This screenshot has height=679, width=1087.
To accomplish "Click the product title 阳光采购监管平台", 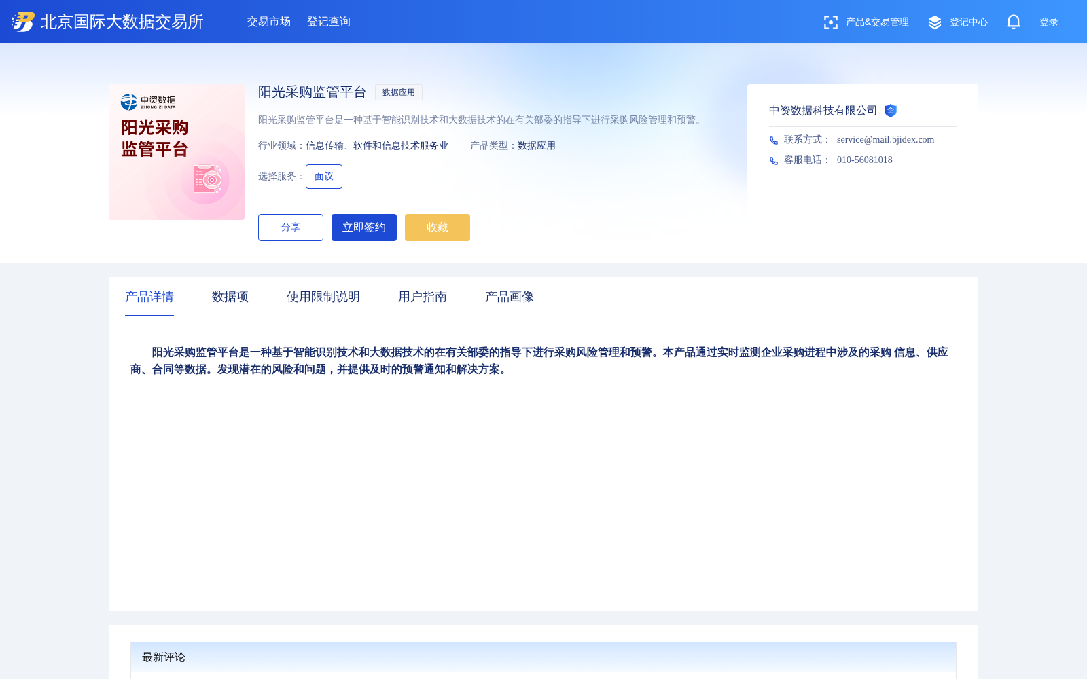I will coord(313,92).
